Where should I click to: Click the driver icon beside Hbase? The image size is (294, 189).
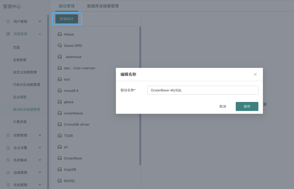coord(60,34)
